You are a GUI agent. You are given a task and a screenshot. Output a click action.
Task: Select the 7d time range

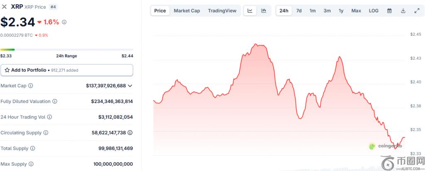299,11
